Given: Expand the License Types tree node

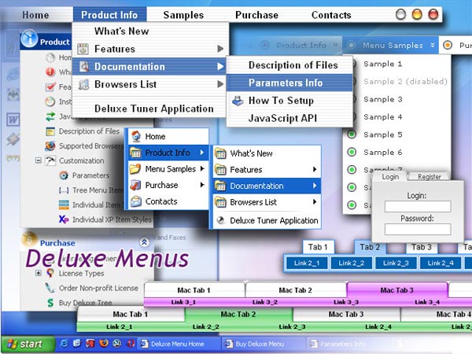Looking at the screenshot, I should pos(38,274).
